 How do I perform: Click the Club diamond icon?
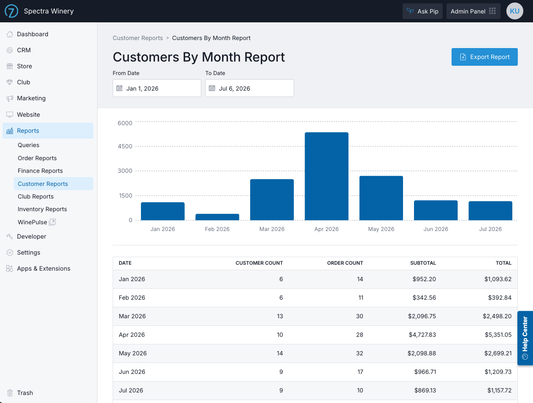[x=10, y=82]
